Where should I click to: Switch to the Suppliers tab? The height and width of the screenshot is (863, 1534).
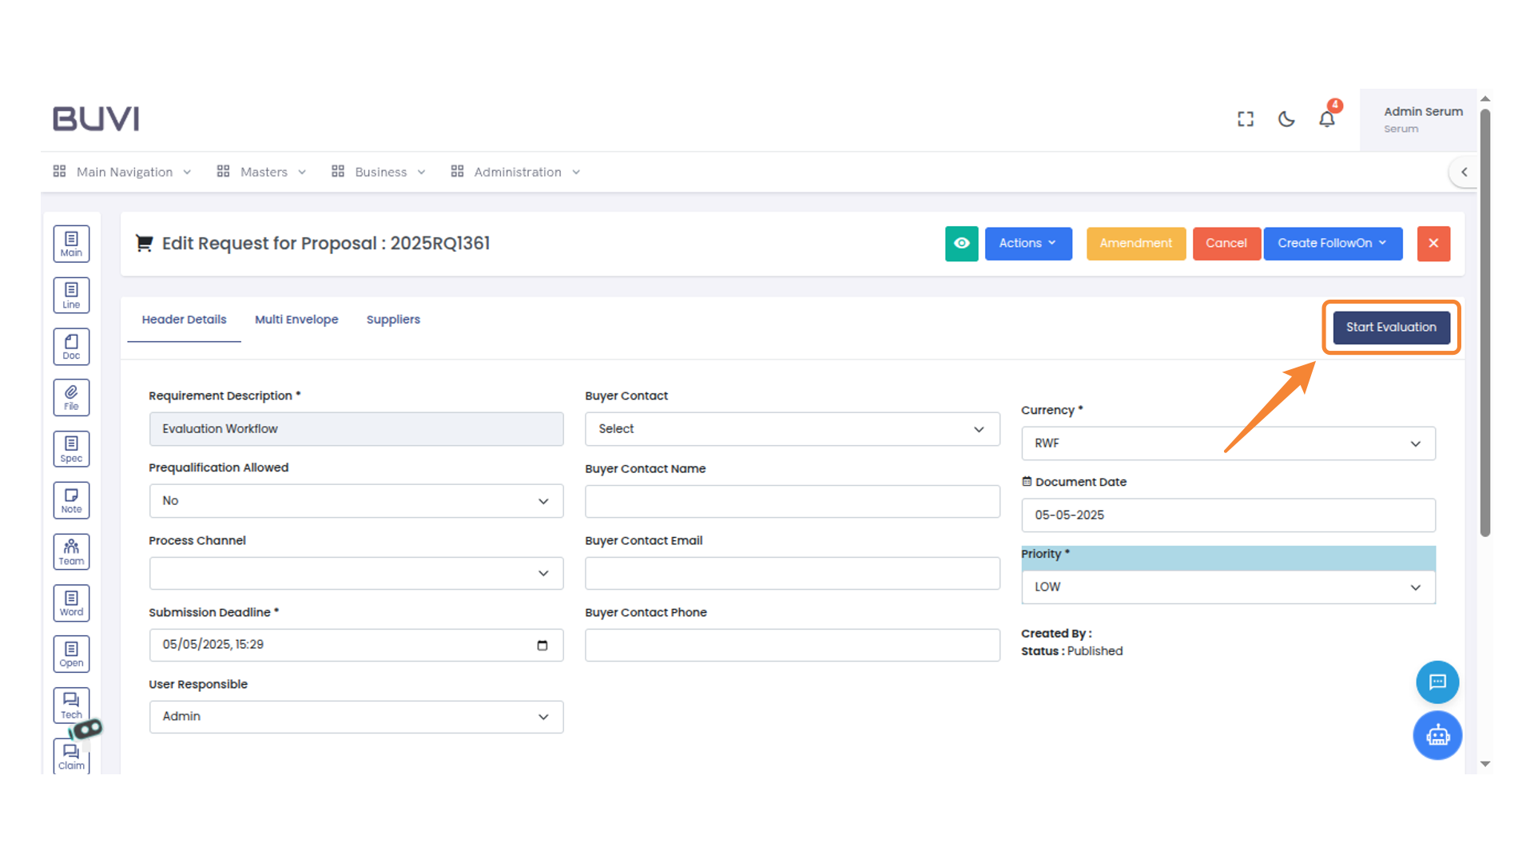point(393,319)
